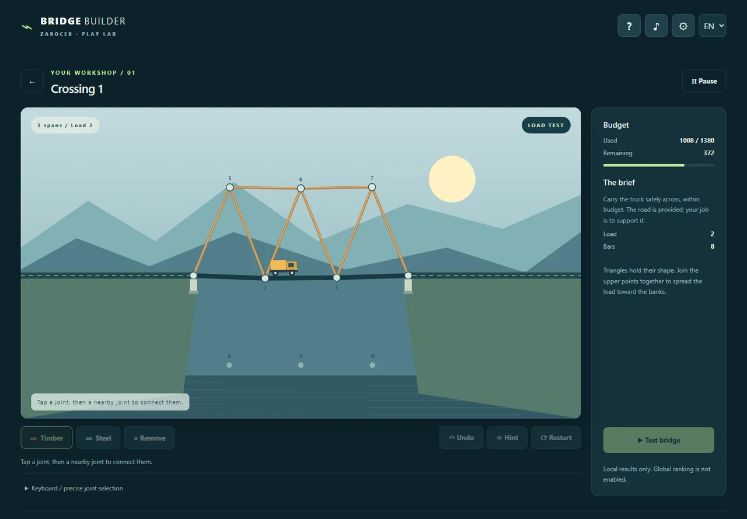
Task: Click the "Crossing 1" level title
Action: point(77,89)
